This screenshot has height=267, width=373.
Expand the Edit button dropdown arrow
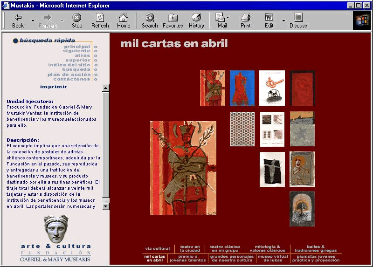[x=283, y=21]
